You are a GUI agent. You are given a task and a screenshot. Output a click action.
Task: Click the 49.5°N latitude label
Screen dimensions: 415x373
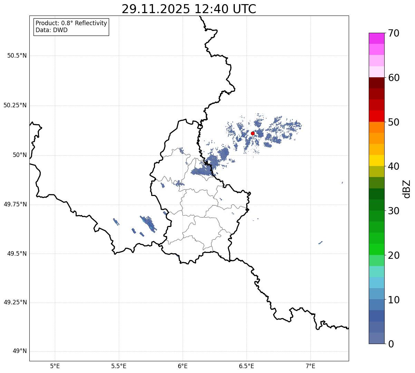pyautogui.click(x=17, y=254)
